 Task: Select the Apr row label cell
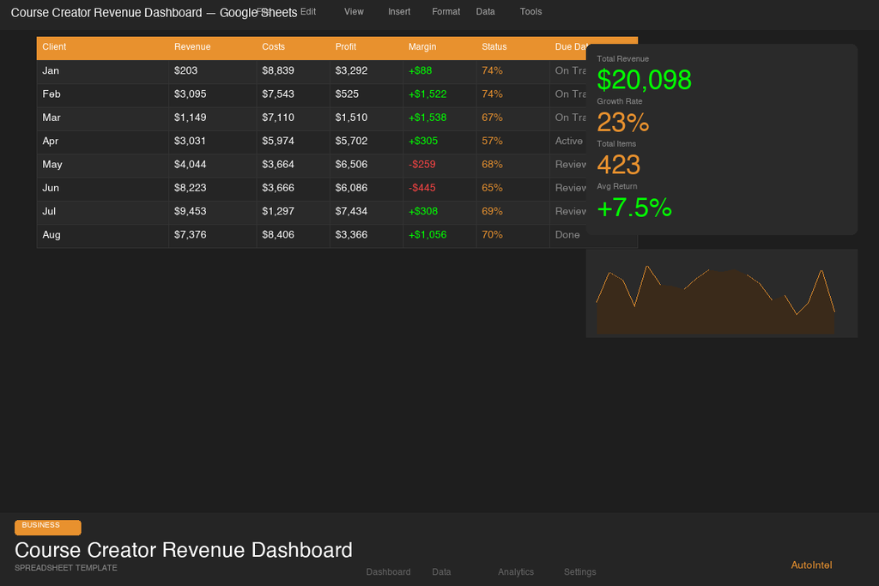click(x=103, y=142)
